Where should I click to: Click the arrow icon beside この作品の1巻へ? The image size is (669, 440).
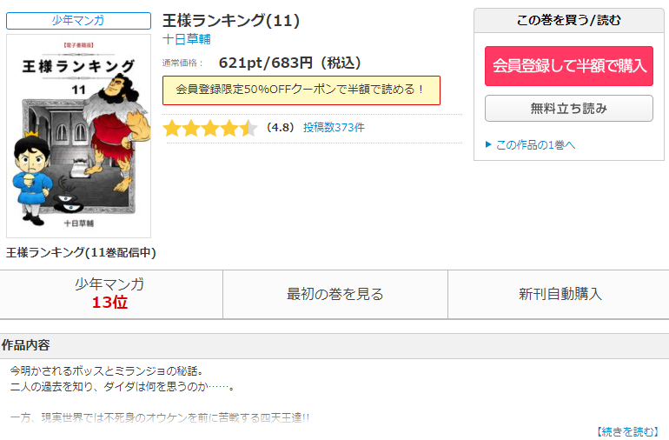488,145
